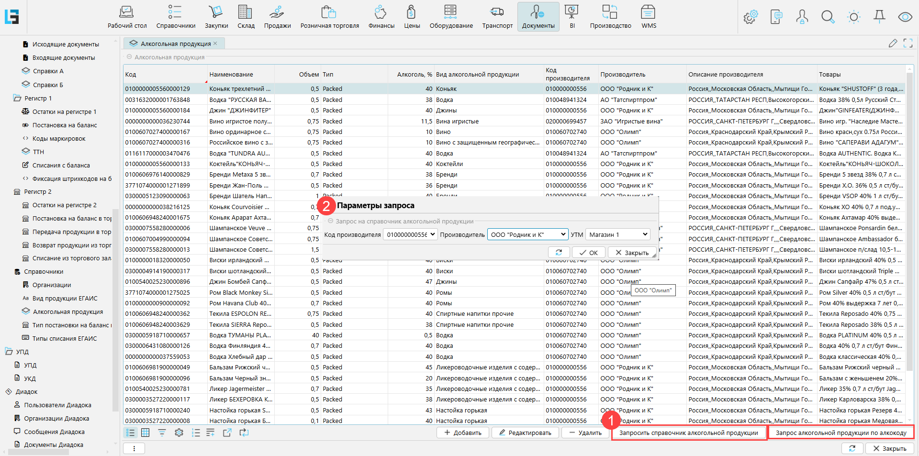Expand the Производитель combo box
This screenshot has width=919, height=456.
pyautogui.click(x=527, y=234)
